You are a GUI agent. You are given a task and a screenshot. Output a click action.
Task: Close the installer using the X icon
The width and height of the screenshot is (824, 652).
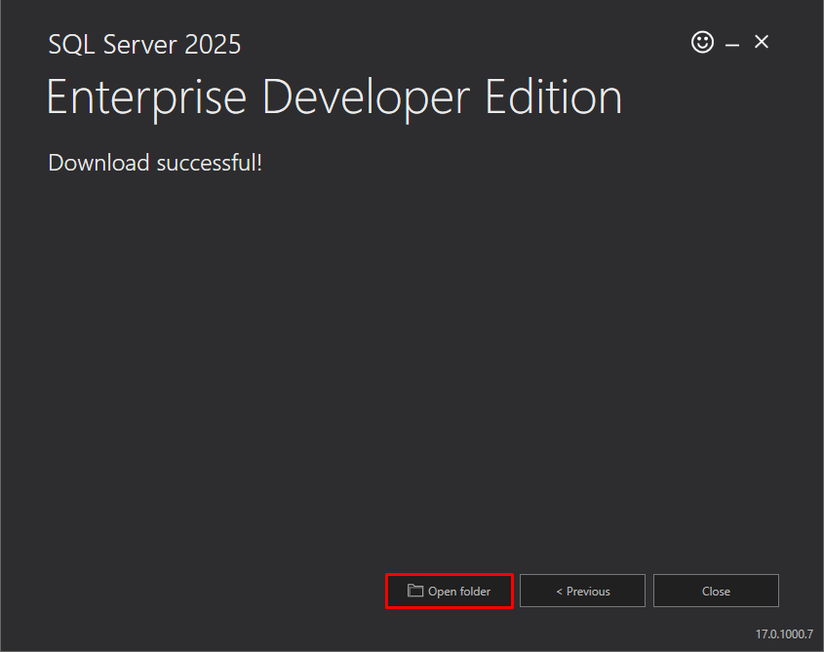click(761, 42)
